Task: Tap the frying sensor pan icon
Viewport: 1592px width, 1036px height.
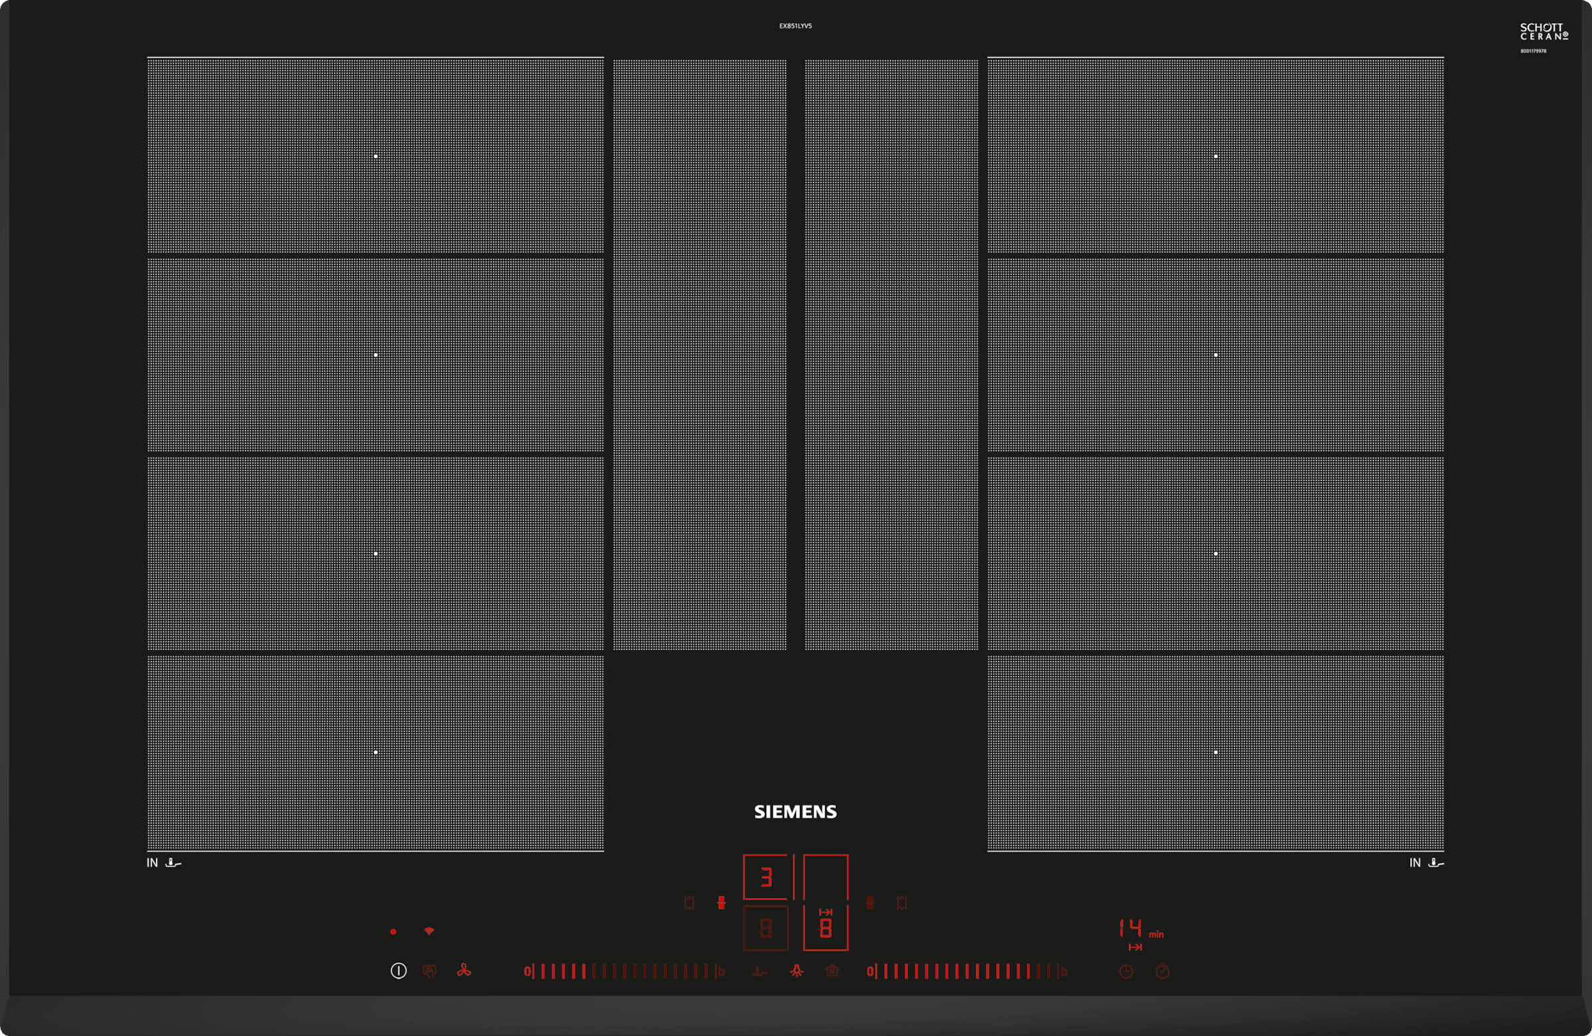Action: click(x=760, y=972)
